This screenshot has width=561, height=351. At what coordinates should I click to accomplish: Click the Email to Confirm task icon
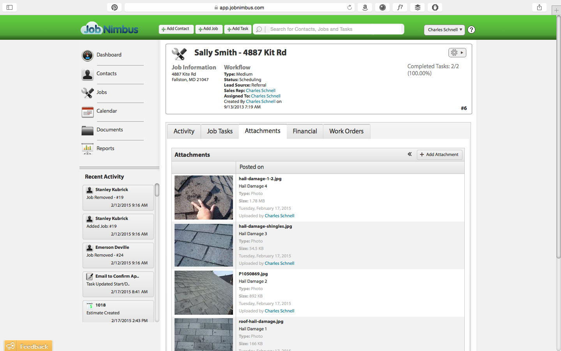(x=90, y=277)
